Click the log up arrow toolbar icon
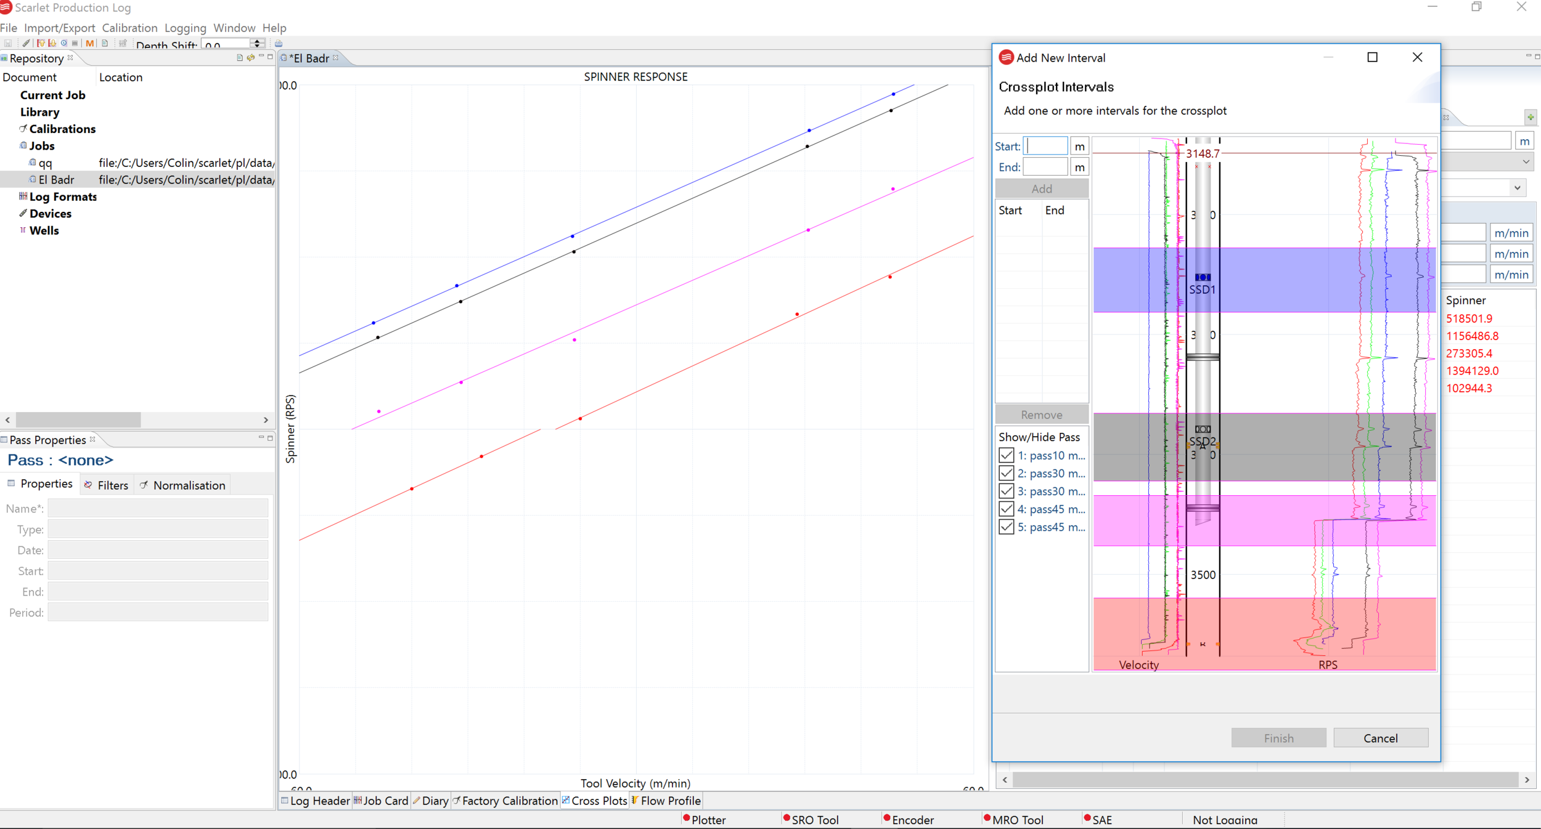The height and width of the screenshot is (829, 1541). [41, 43]
